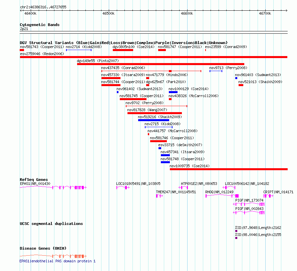
Task: Click nsv1009735 (Coe2014) variant label
Action: (x=190, y=166)
